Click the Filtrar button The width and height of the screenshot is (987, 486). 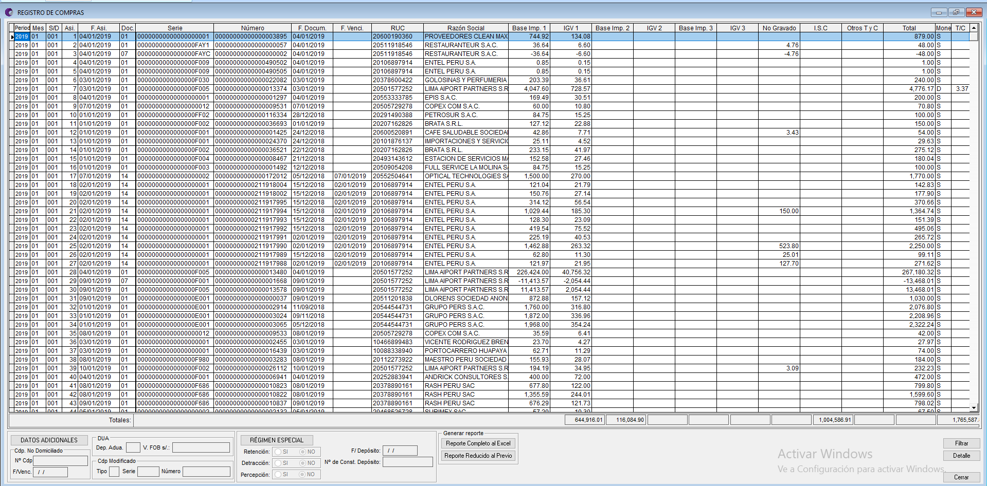pyautogui.click(x=961, y=443)
